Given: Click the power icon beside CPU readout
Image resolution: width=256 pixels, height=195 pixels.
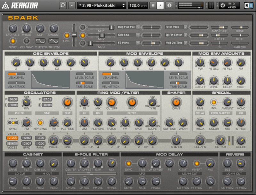Looking at the screenshot, I should pos(223,5).
